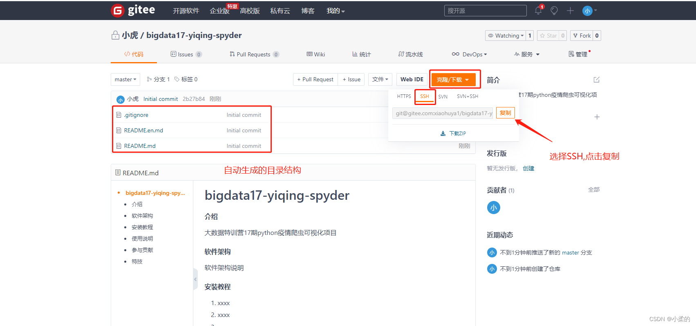
Task: Open the 标签 0 tags link
Action: pyautogui.click(x=186, y=79)
